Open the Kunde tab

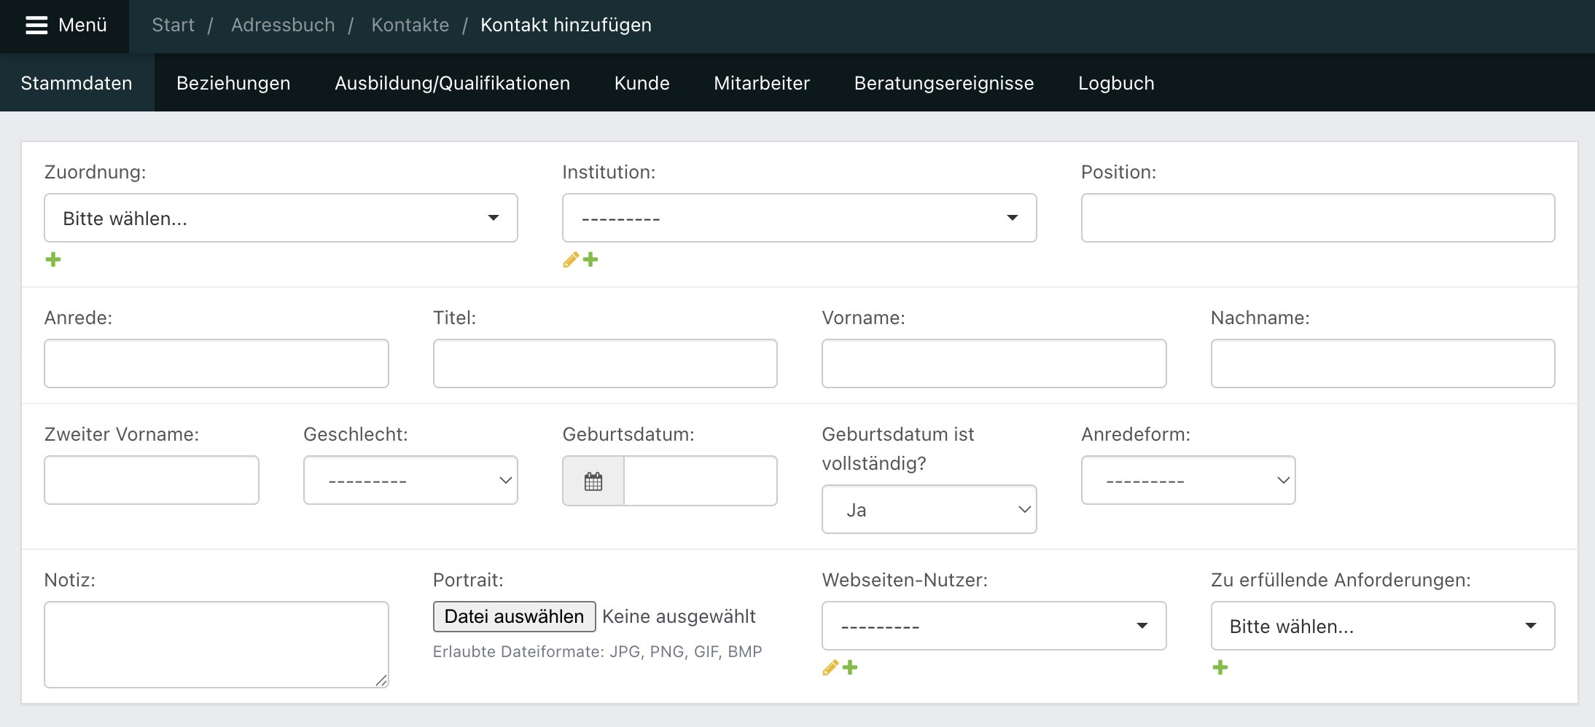[641, 82]
